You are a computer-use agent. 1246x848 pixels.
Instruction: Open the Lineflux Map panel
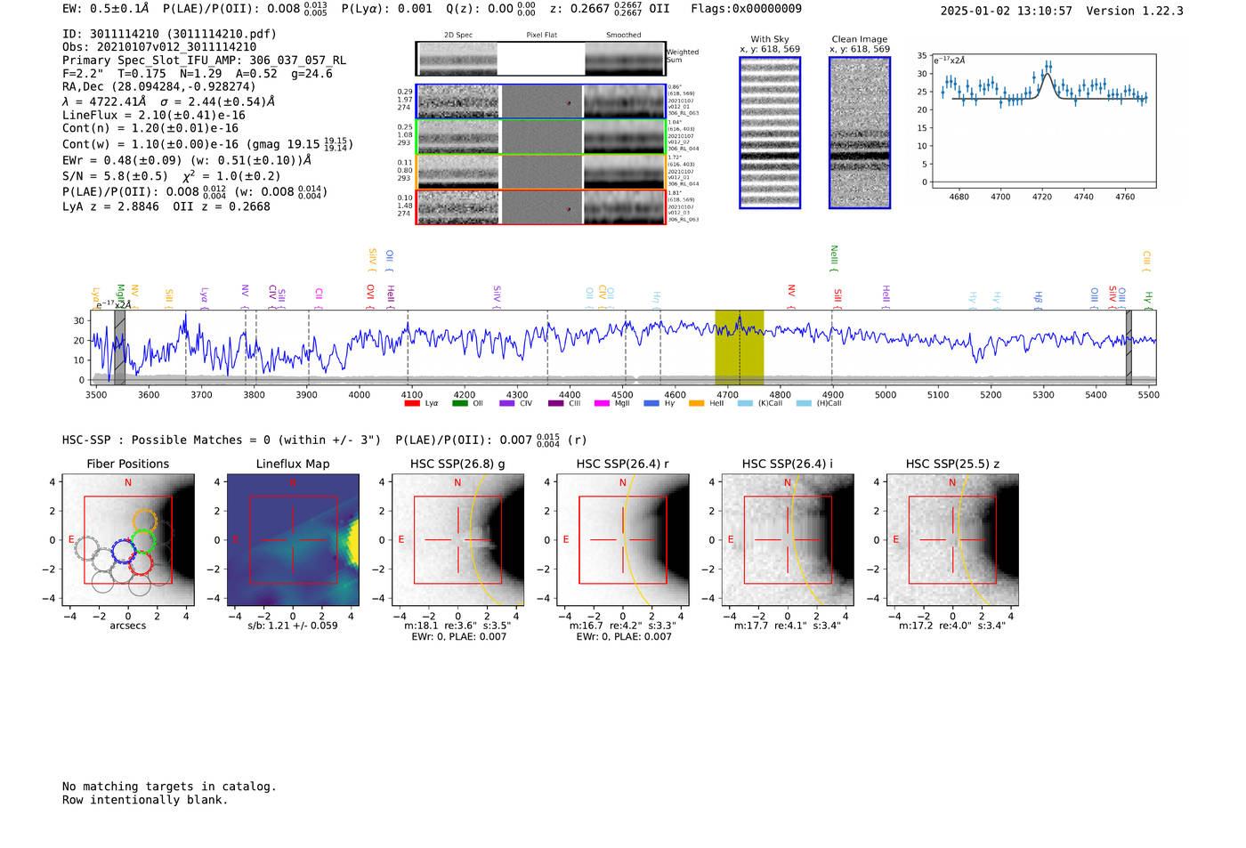tap(293, 540)
